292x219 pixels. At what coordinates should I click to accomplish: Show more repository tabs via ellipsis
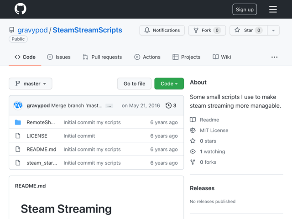click(x=274, y=57)
